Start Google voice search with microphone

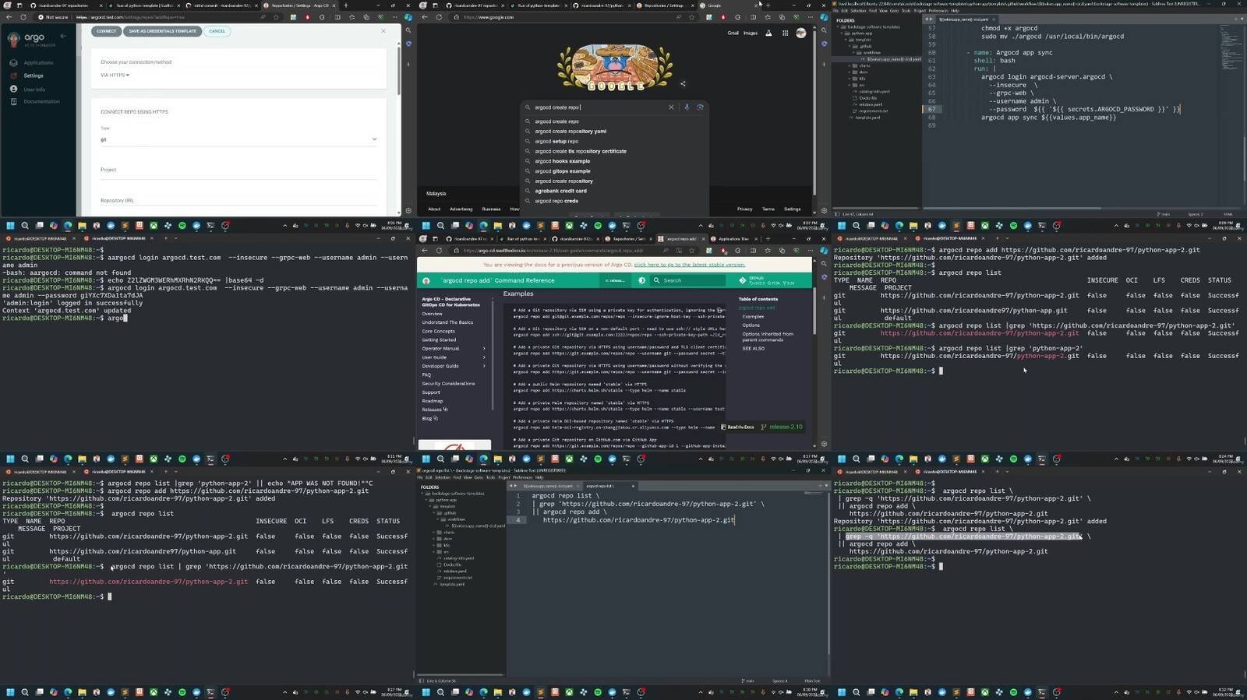687,107
